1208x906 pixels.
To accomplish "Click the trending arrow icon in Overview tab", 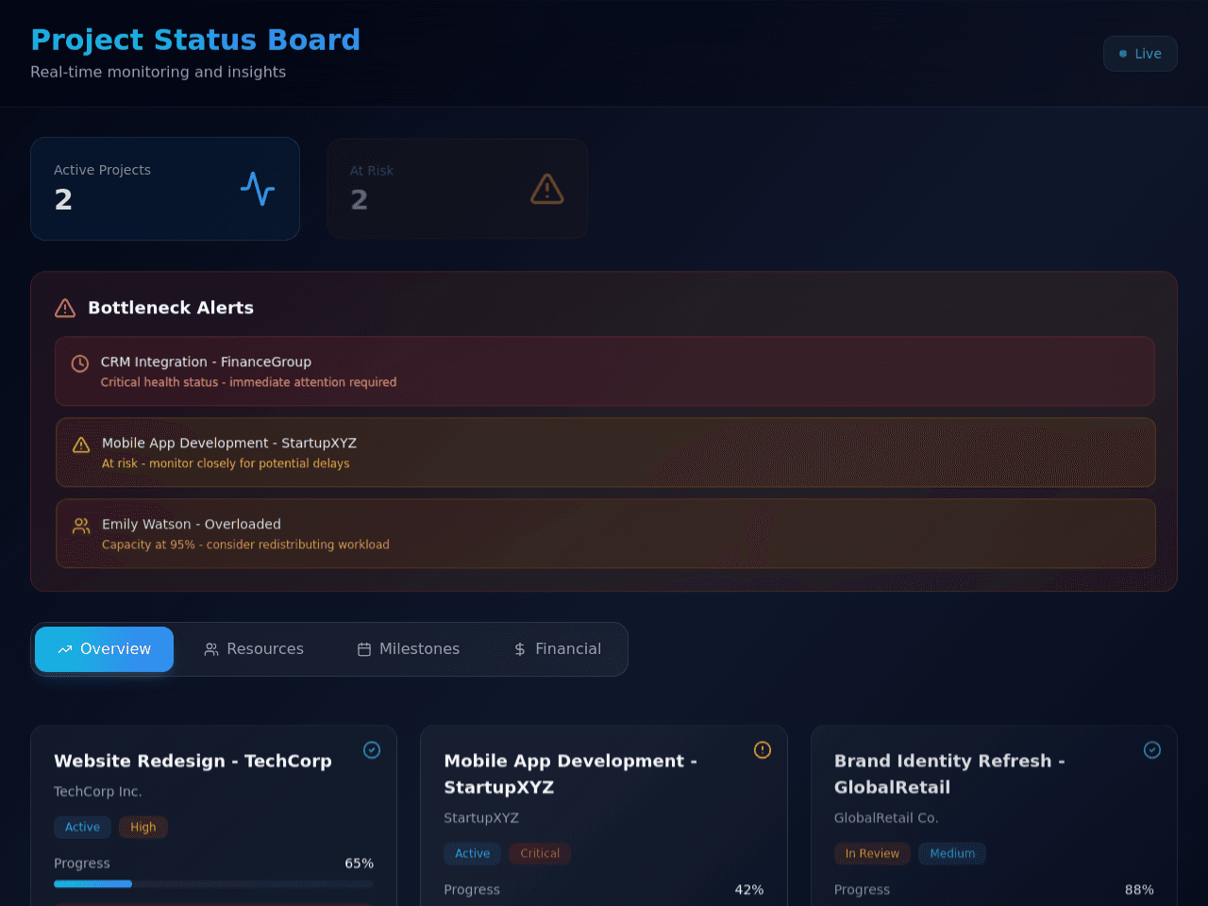I will 65,649.
